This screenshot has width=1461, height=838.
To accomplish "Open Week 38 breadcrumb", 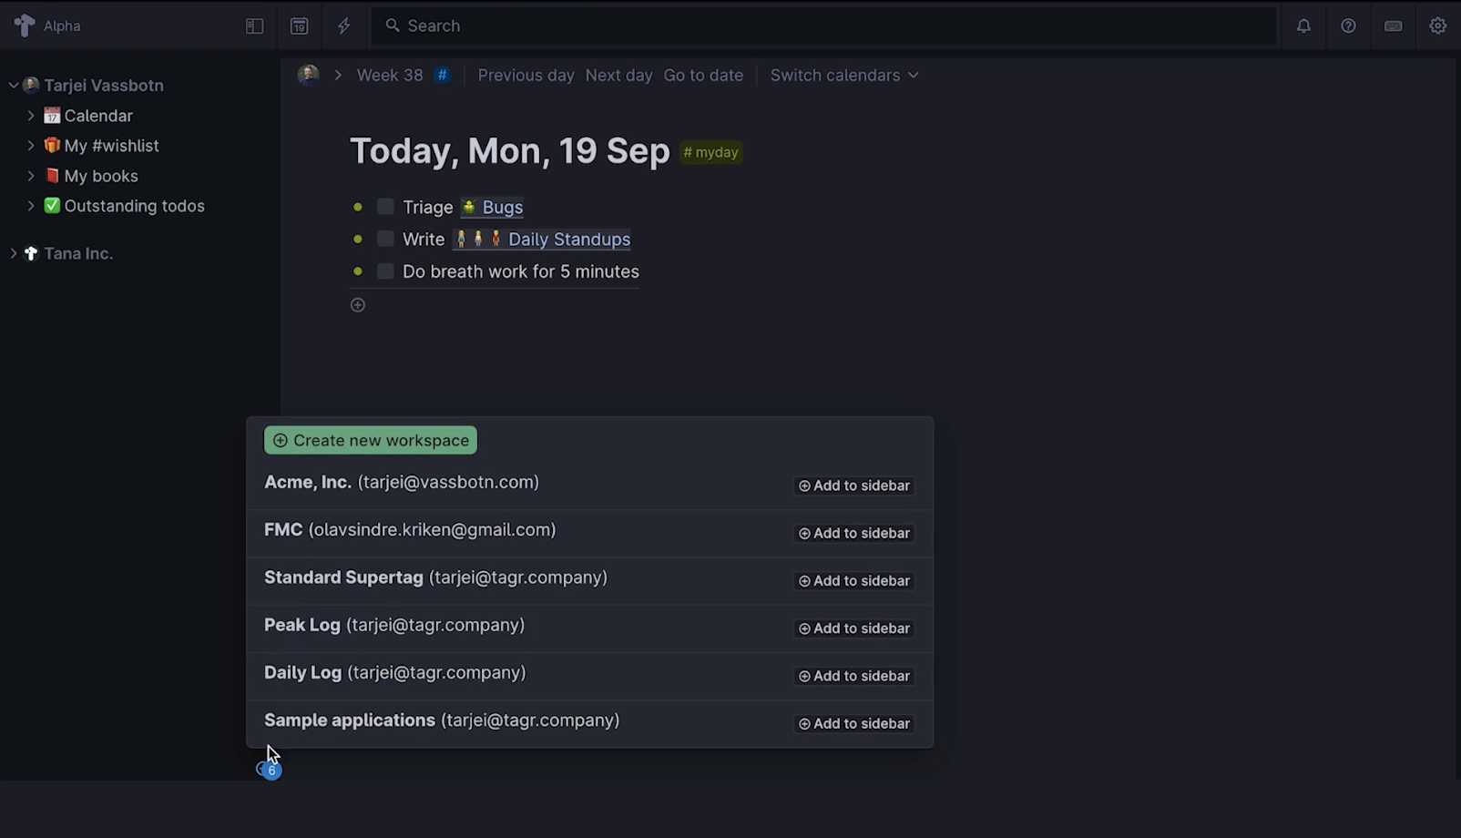I will pos(390,76).
